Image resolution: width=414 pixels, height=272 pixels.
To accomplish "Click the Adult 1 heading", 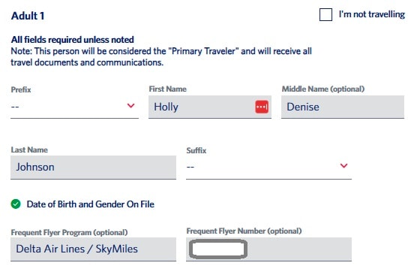I will [28, 16].
